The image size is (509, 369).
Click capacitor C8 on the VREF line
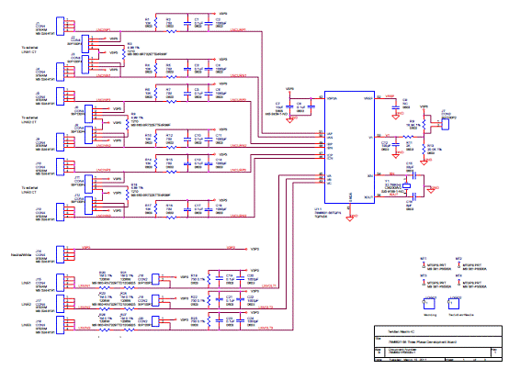[x=395, y=107]
